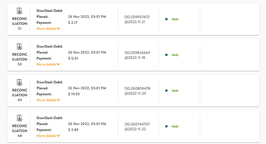
Task: Expand More details for the $0.01 payment
Action: point(48,64)
